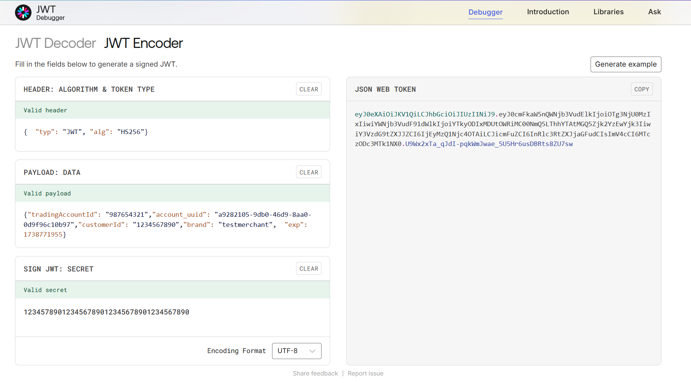691x383 pixels.
Task: Select the JWT Encoder tab
Action: 143,43
